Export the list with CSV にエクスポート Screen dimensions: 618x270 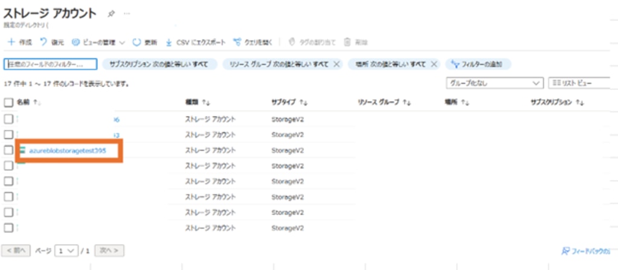(x=196, y=42)
